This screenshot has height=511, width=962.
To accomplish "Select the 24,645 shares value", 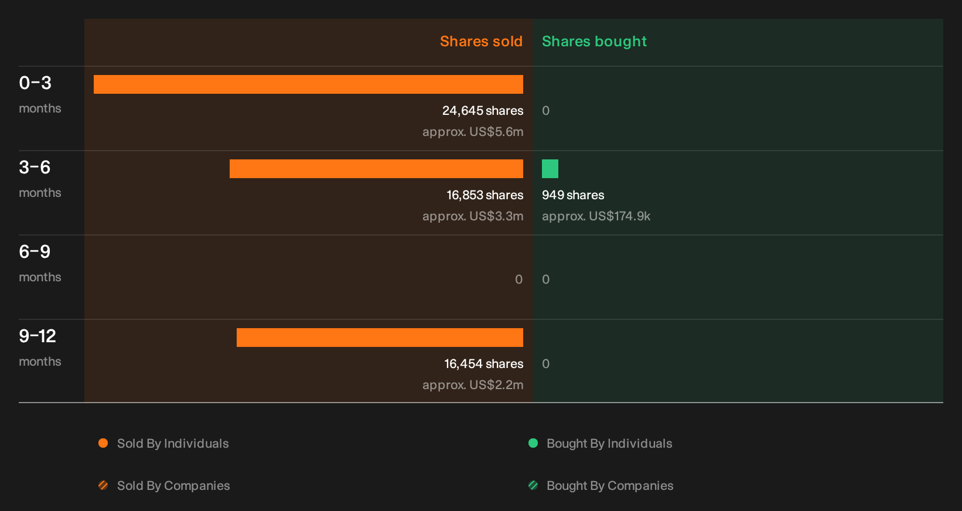I will [x=483, y=111].
